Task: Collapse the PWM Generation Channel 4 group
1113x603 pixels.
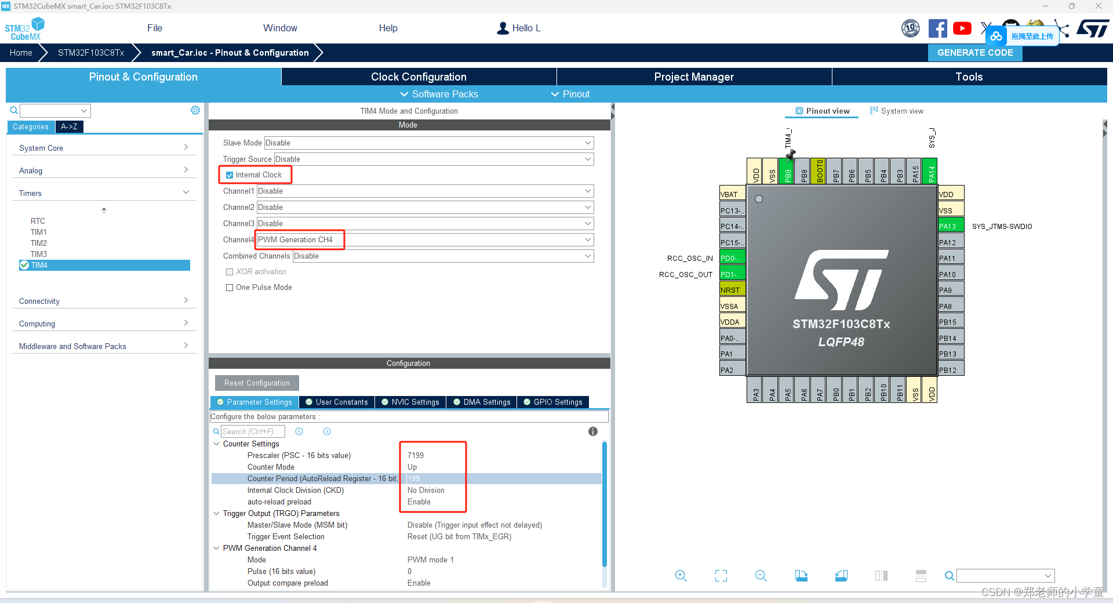Action: (217, 548)
